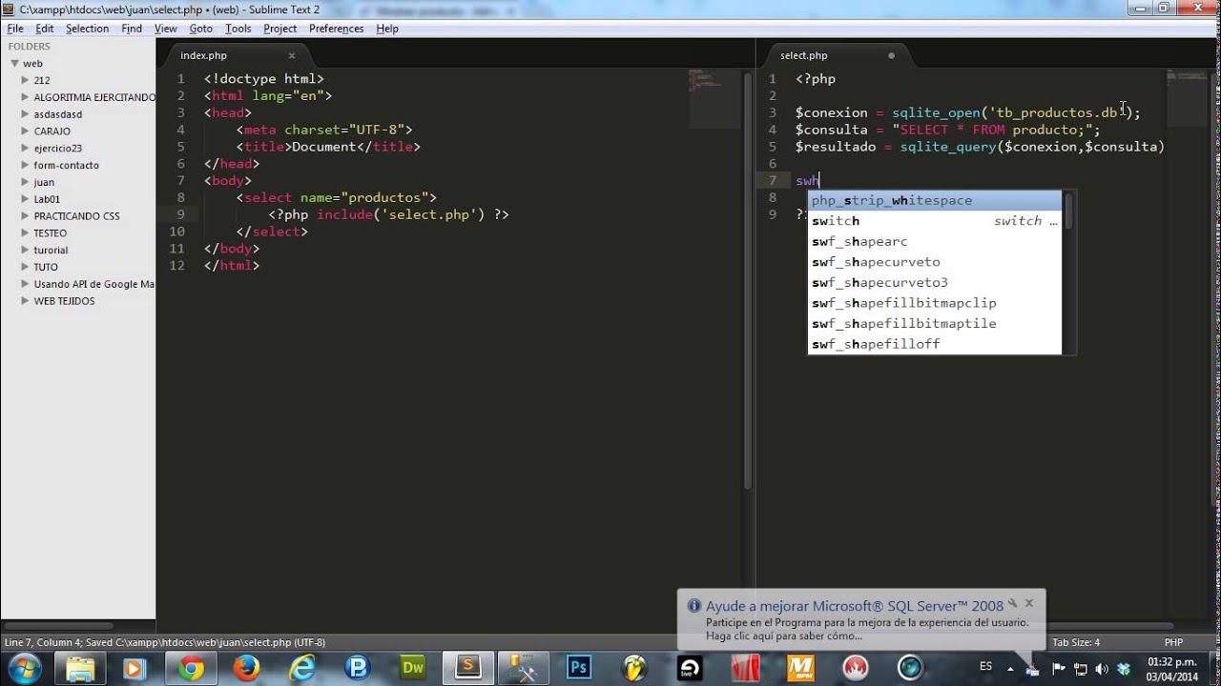Viewport: 1221px width, 686px height.
Task: Change Tab Size: 4 in status bar
Action: click(1076, 642)
